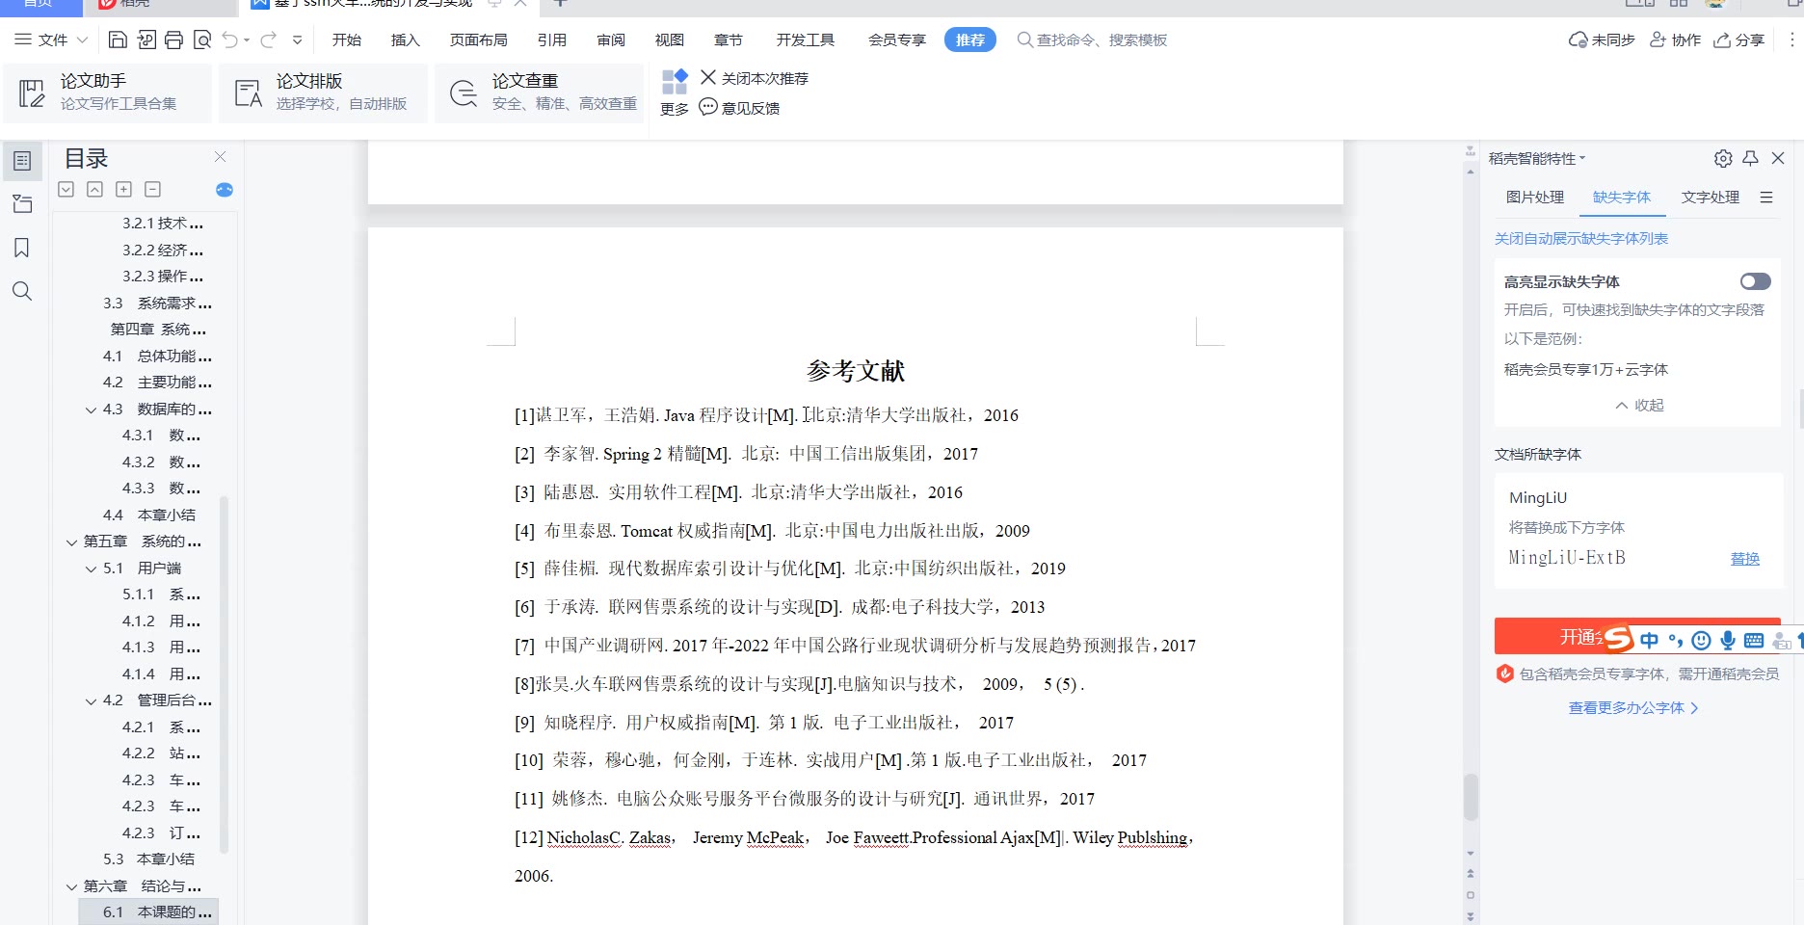Click 收起 to collapse the example section
1804x925 pixels.
point(1639,405)
